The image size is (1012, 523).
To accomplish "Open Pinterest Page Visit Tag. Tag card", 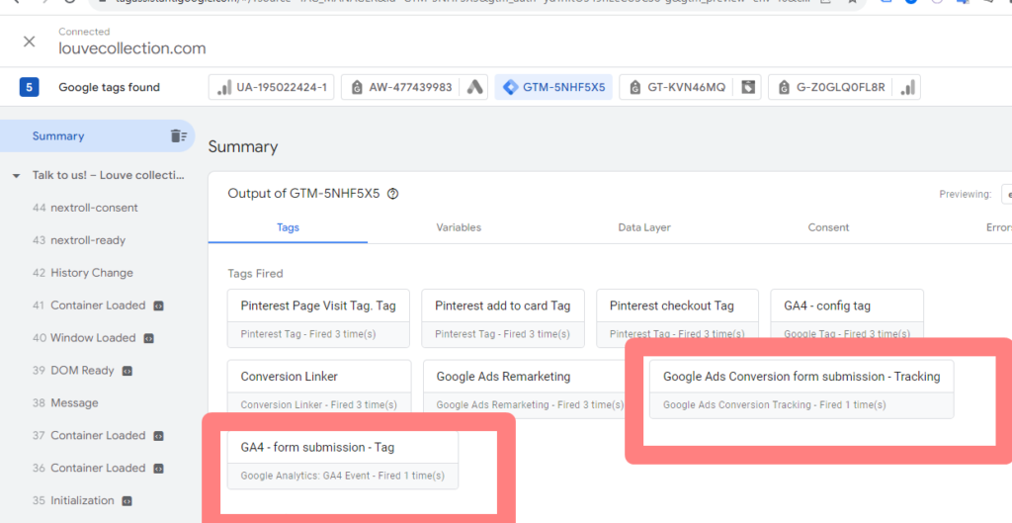I will [x=318, y=318].
